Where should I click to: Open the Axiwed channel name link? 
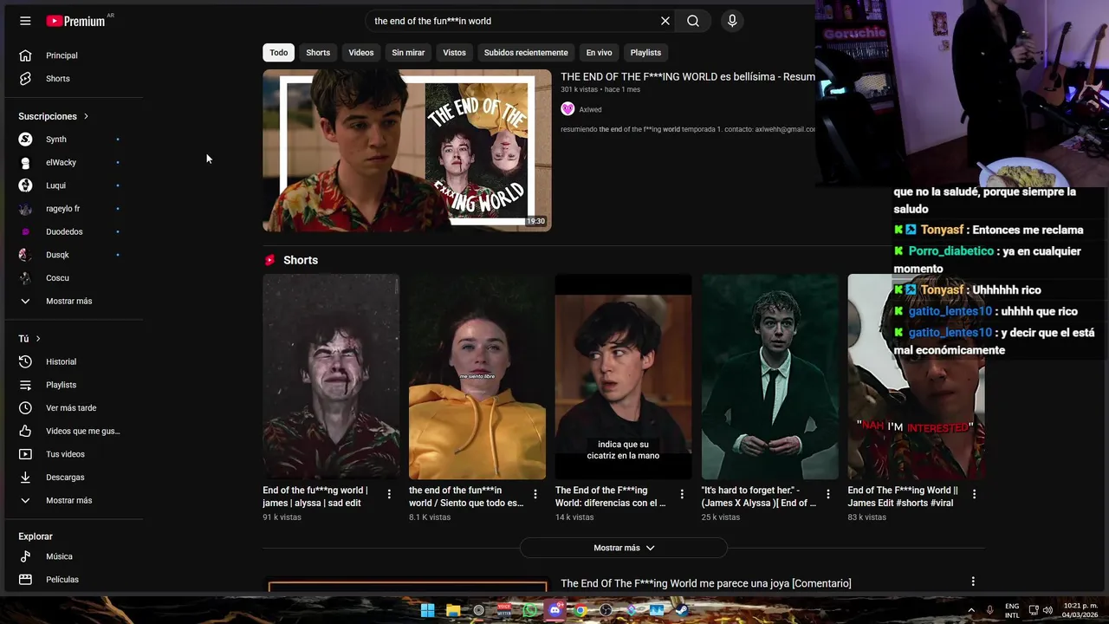click(x=590, y=109)
